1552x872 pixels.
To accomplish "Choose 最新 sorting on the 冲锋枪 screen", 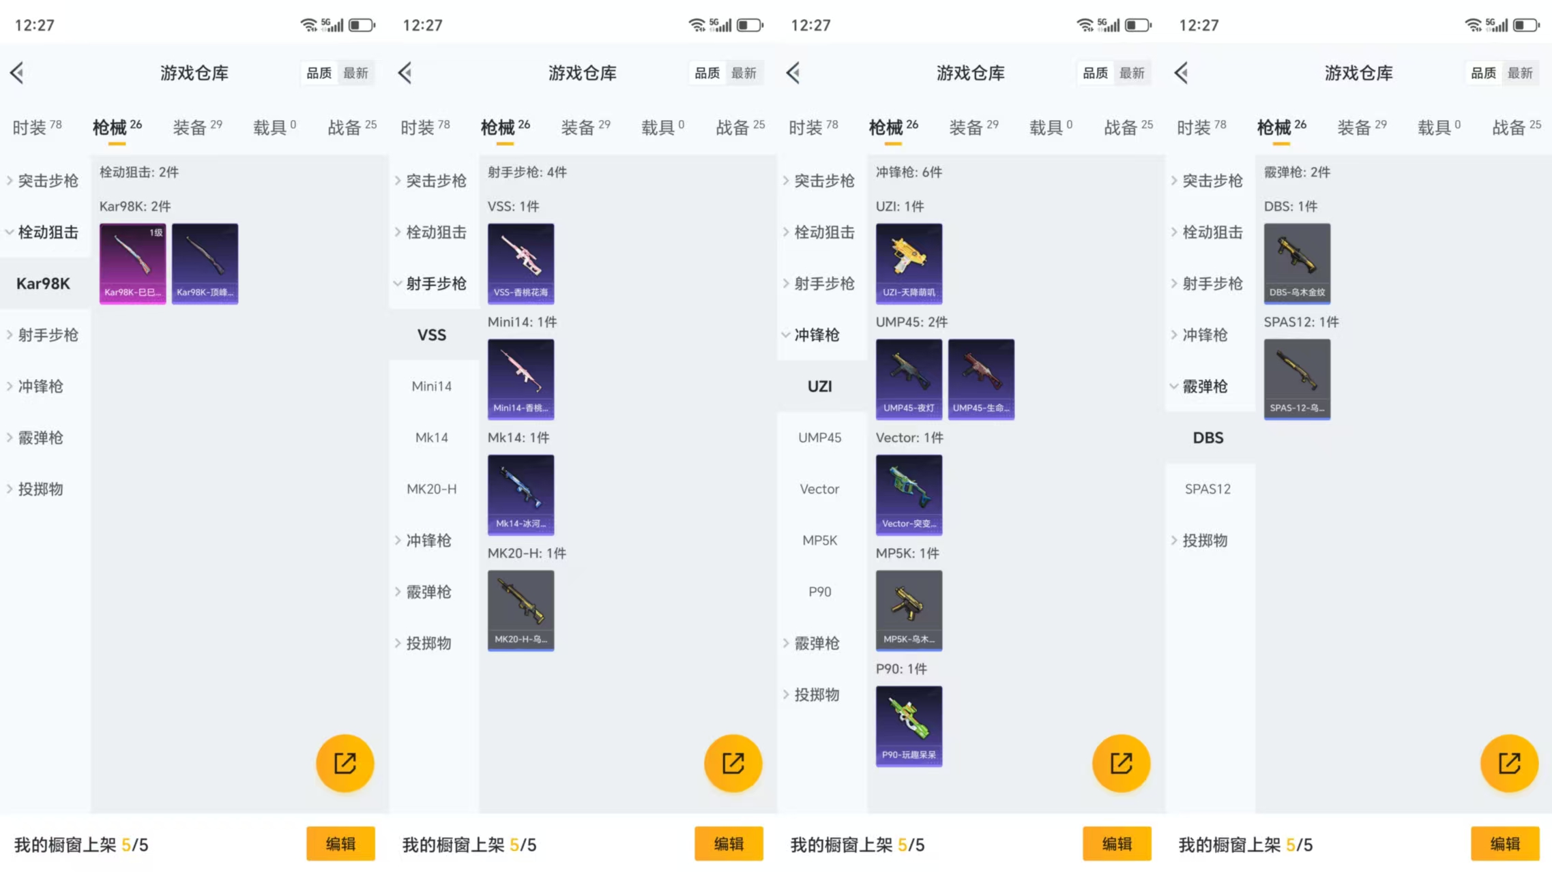I will 1131,73.
